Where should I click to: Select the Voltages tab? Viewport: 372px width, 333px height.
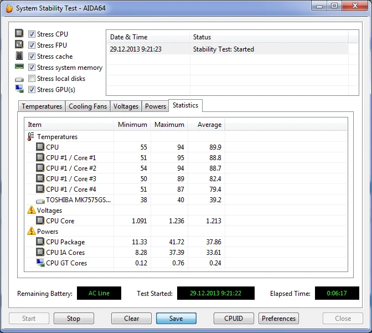126,106
